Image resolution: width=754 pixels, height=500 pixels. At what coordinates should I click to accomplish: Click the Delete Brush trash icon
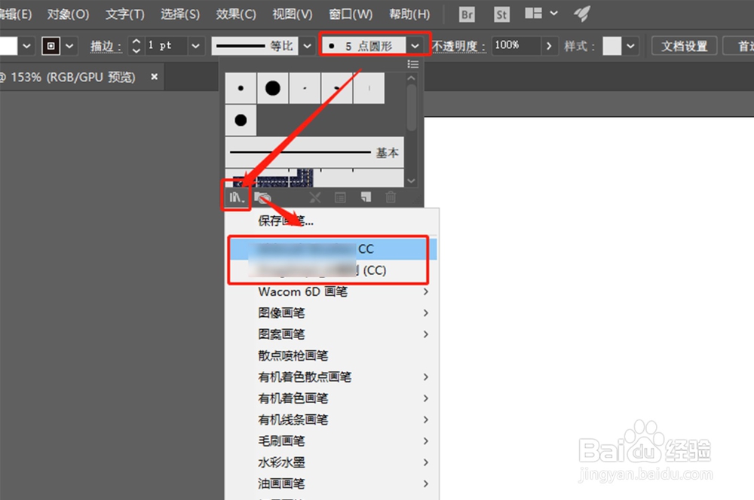(391, 197)
